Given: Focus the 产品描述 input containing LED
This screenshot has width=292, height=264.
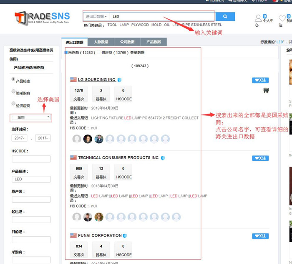Looking at the screenshot, I should (x=31, y=179).
